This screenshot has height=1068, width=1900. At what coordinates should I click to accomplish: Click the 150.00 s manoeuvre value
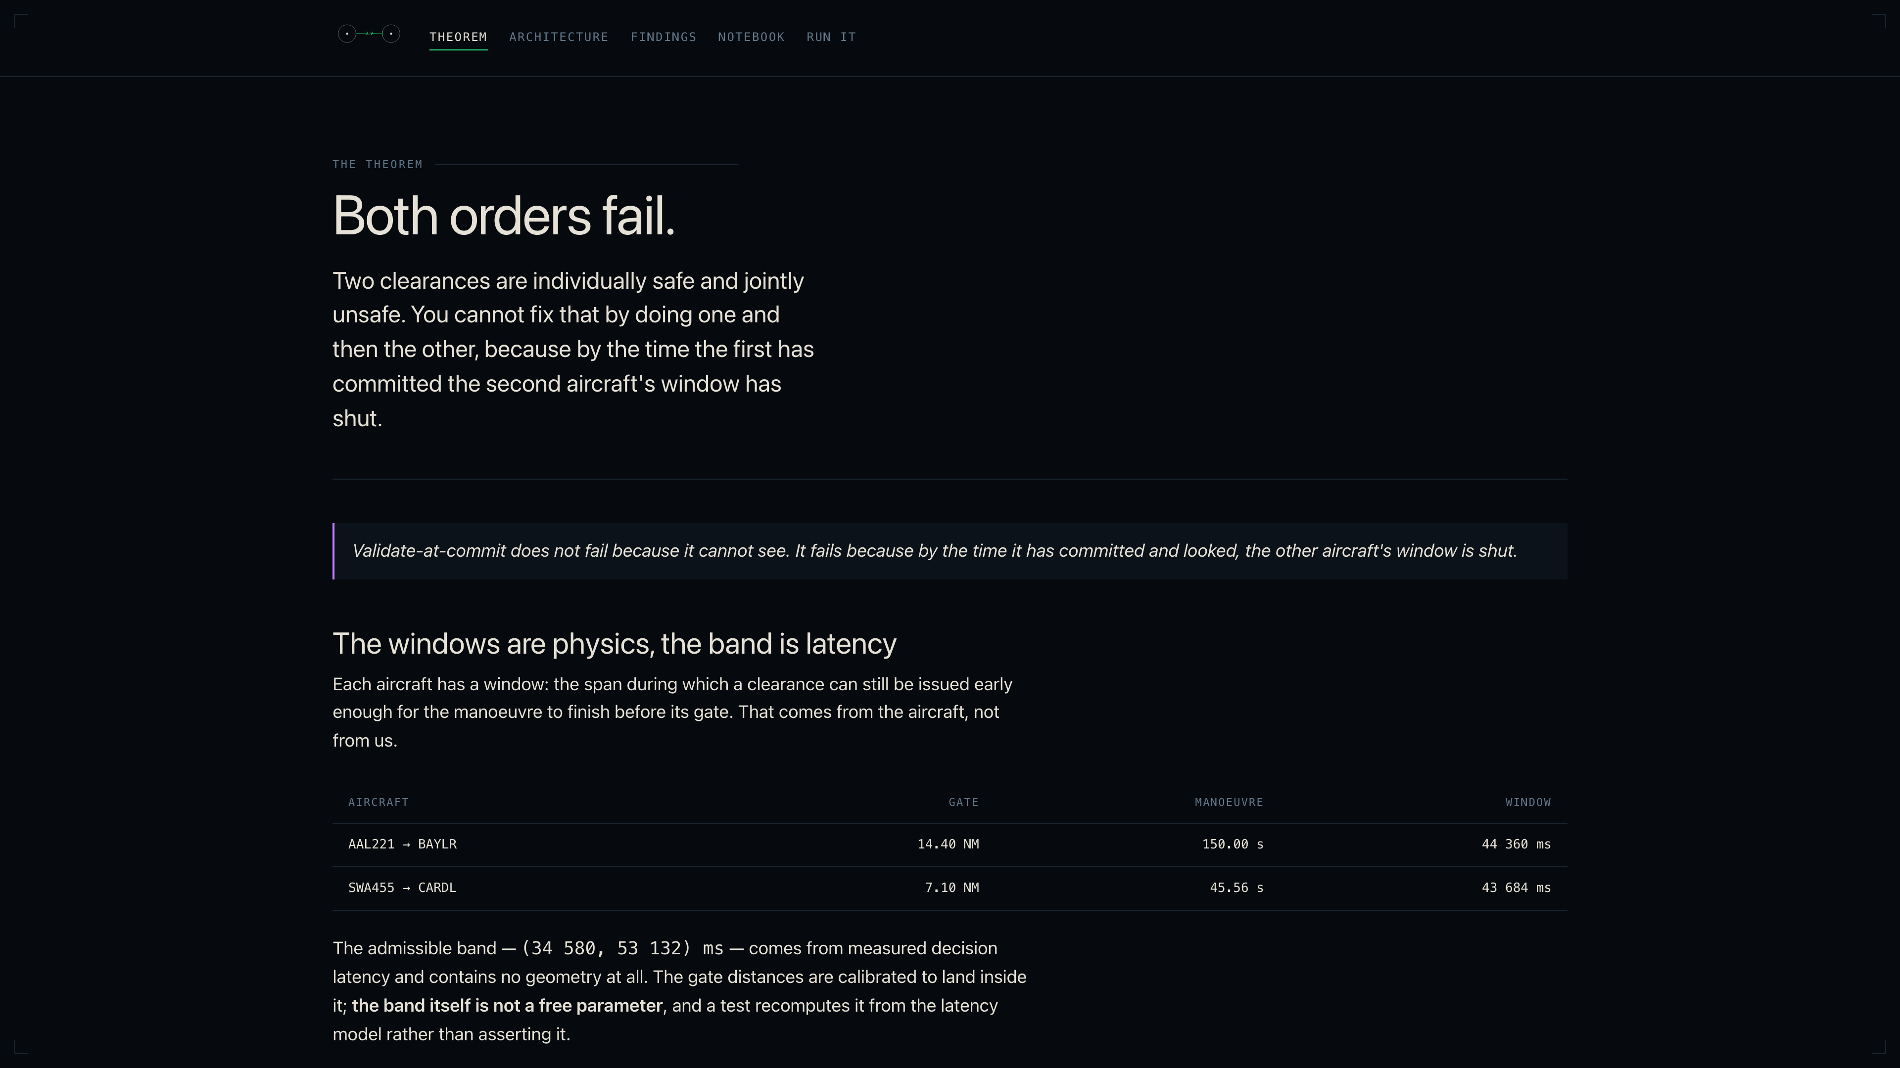click(x=1233, y=845)
